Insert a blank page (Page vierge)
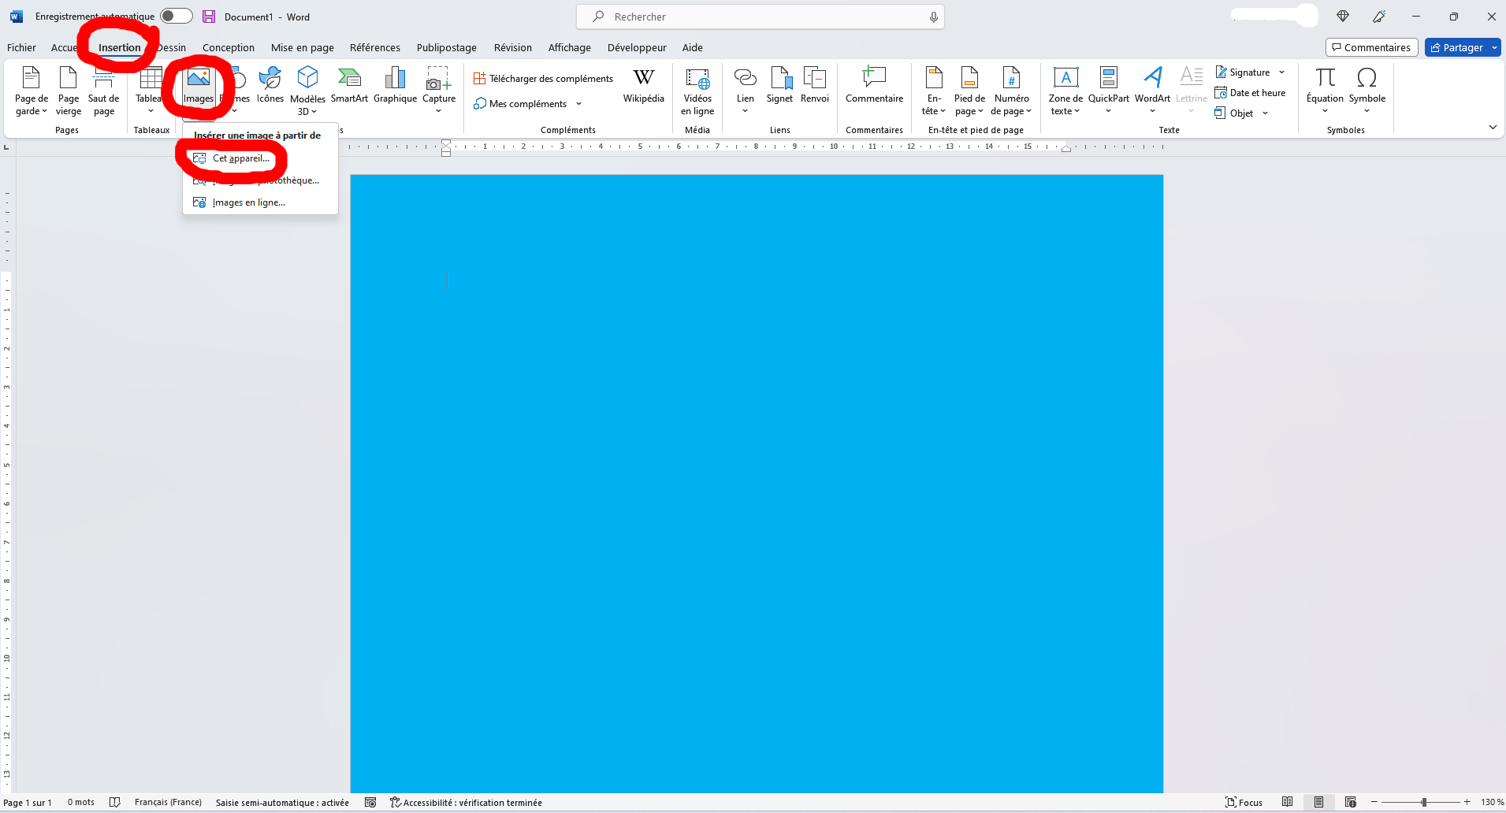The width and height of the screenshot is (1506, 813). coord(69,91)
